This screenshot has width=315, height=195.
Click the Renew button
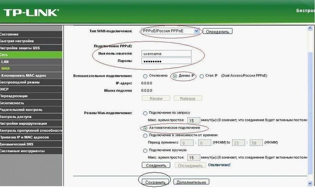(x=156, y=99)
